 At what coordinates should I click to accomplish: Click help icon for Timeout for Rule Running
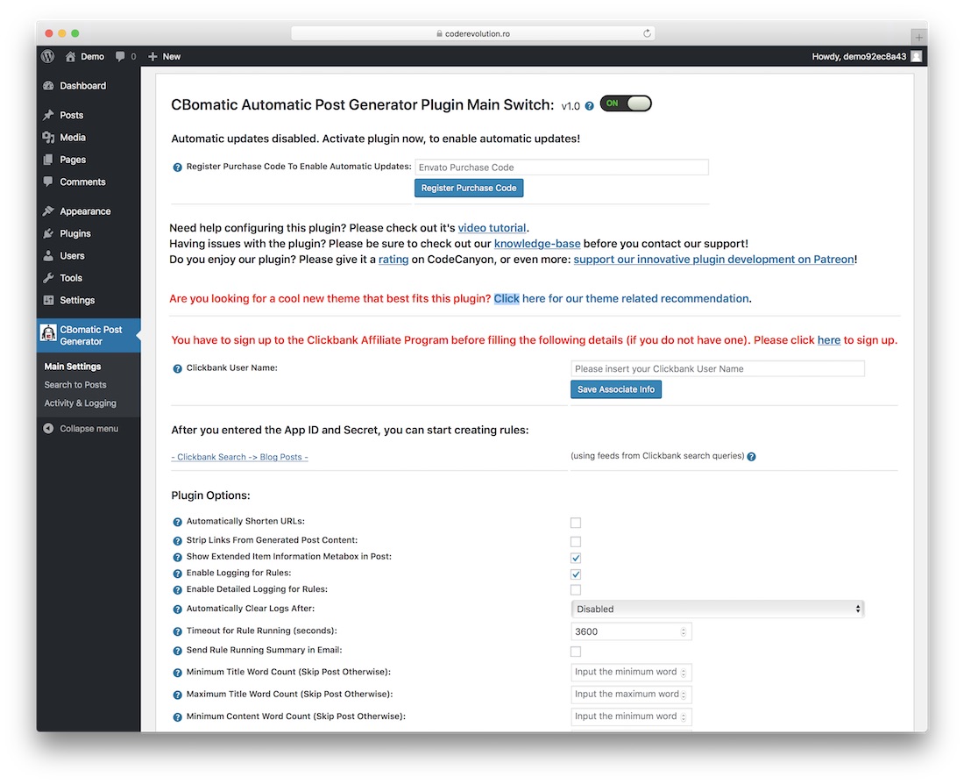point(177,631)
